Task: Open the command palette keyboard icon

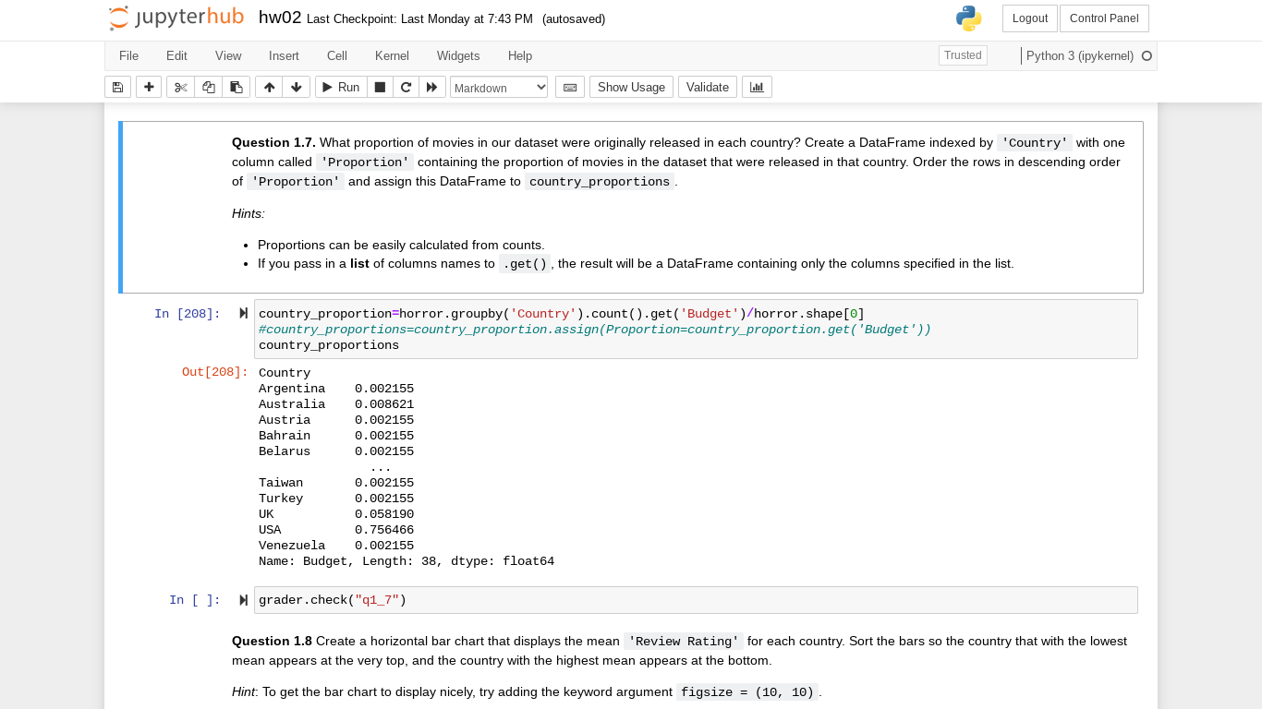Action: (x=570, y=87)
